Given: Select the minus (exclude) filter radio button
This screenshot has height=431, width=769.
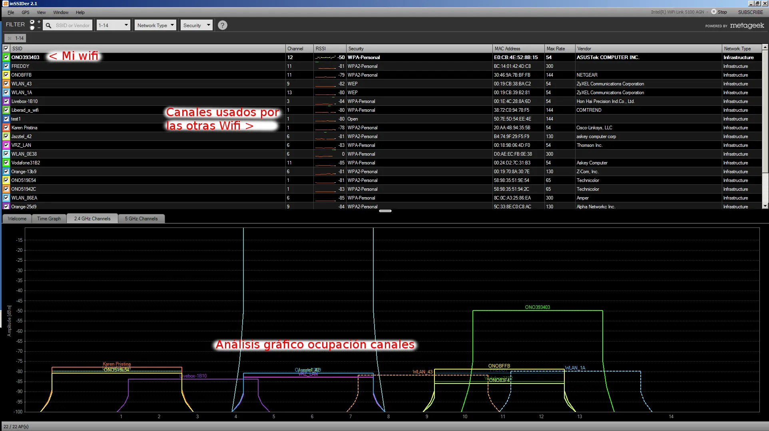Looking at the screenshot, I should click(x=32, y=28).
